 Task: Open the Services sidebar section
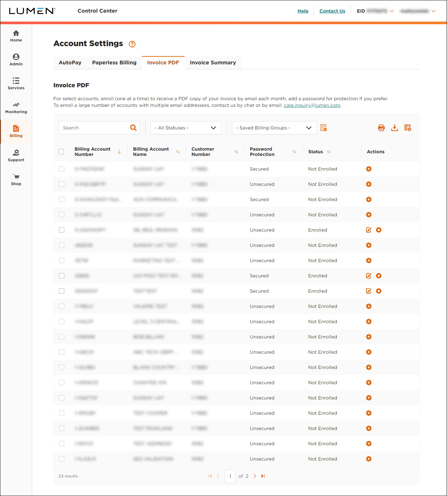pyautogui.click(x=16, y=84)
